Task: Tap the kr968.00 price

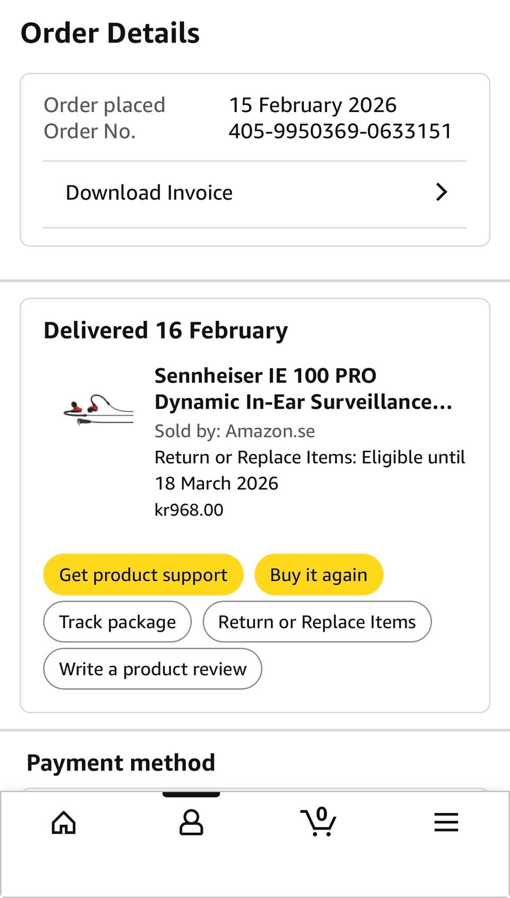Action: click(189, 510)
